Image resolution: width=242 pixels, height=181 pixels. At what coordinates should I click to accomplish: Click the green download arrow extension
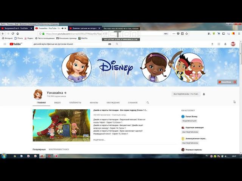214,34
